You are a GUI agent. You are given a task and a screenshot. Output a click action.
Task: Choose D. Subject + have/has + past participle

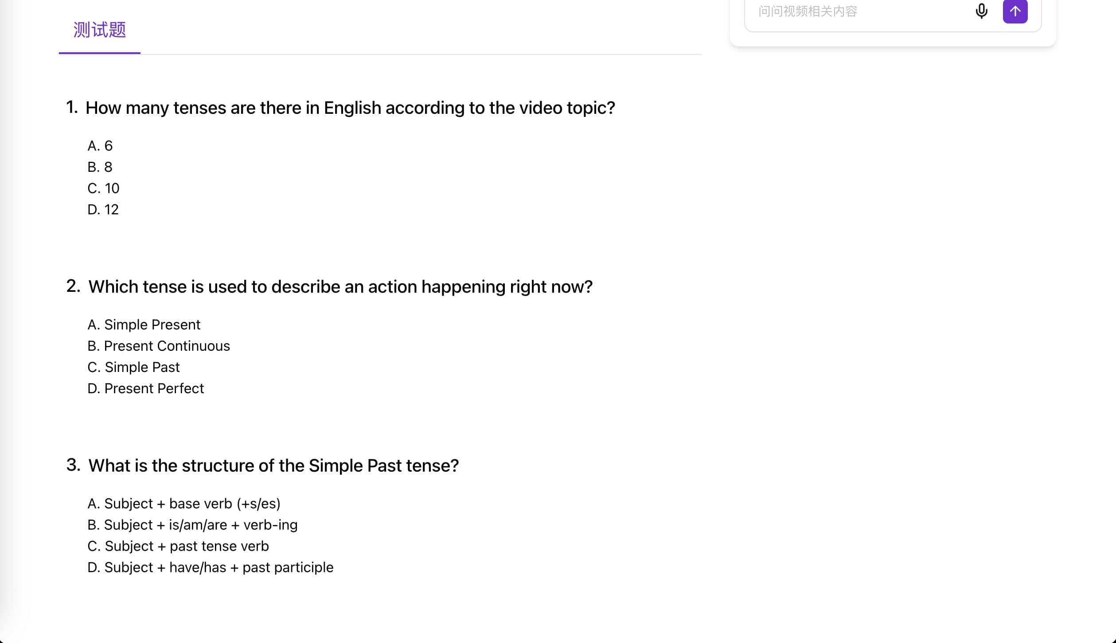pos(211,567)
